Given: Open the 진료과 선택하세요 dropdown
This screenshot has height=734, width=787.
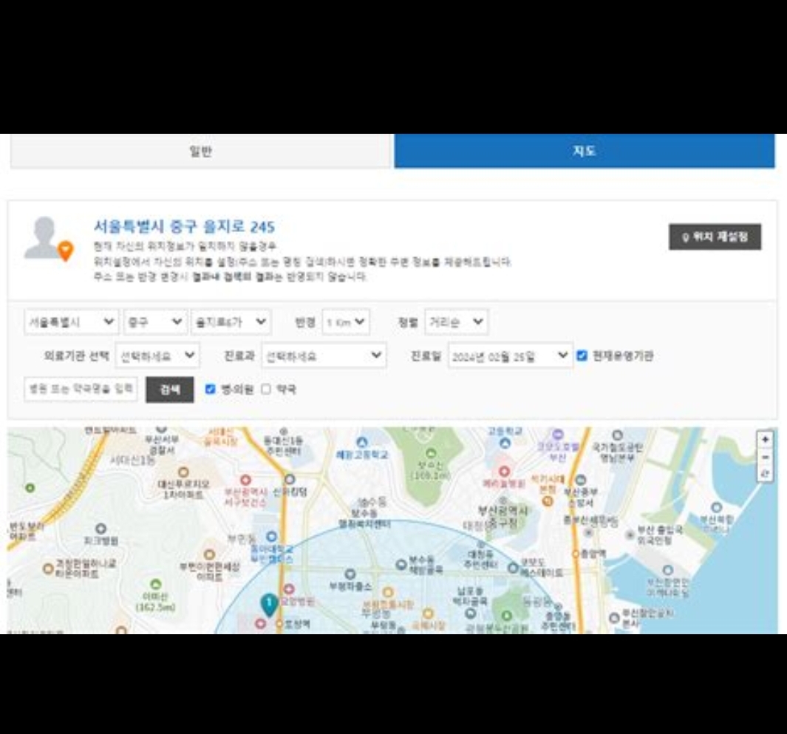Looking at the screenshot, I should tap(324, 356).
